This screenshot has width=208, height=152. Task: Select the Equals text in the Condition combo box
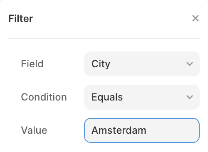[107, 97]
